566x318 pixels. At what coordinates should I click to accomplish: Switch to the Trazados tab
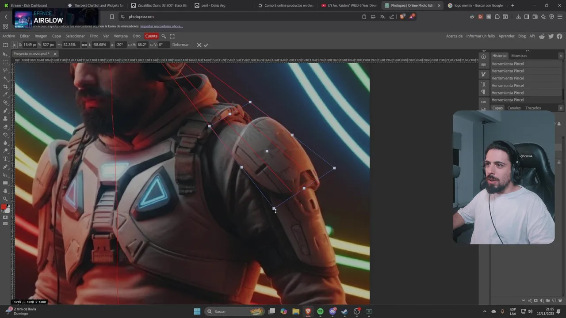click(533, 108)
